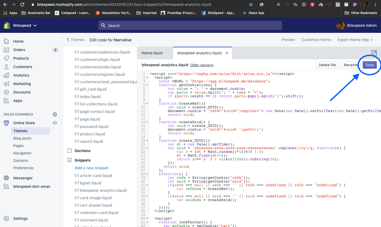Save the code file

point(370,65)
